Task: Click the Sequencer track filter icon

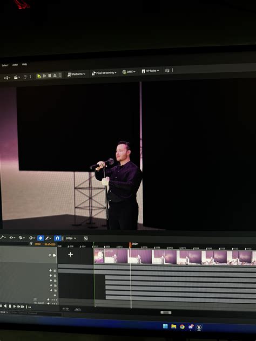Action: pyautogui.click(x=31, y=244)
